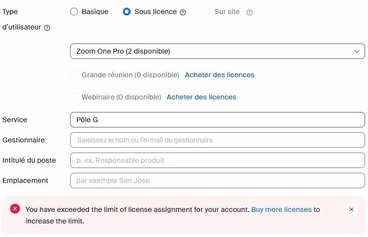Select the Emplacement text field
The width and height of the screenshot is (368, 237).
[217, 181]
